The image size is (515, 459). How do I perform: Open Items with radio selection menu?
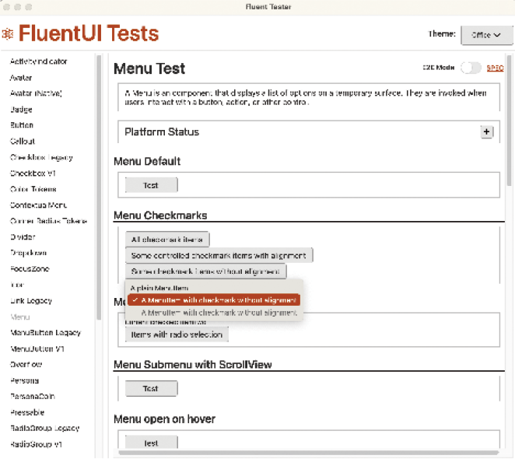click(177, 335)
